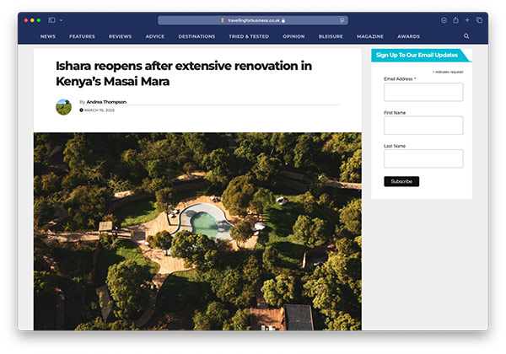Open the Destinations navigation menu
The image size is (506, 354).
[x=196, y=36]
